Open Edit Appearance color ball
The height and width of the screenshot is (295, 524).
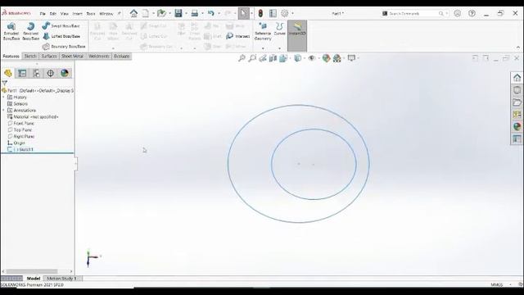326,58
